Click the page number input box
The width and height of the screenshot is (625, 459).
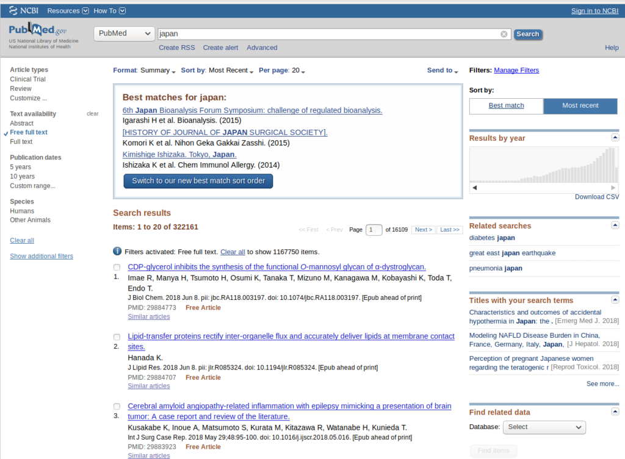pyautogui.click(x=374, y=230)
